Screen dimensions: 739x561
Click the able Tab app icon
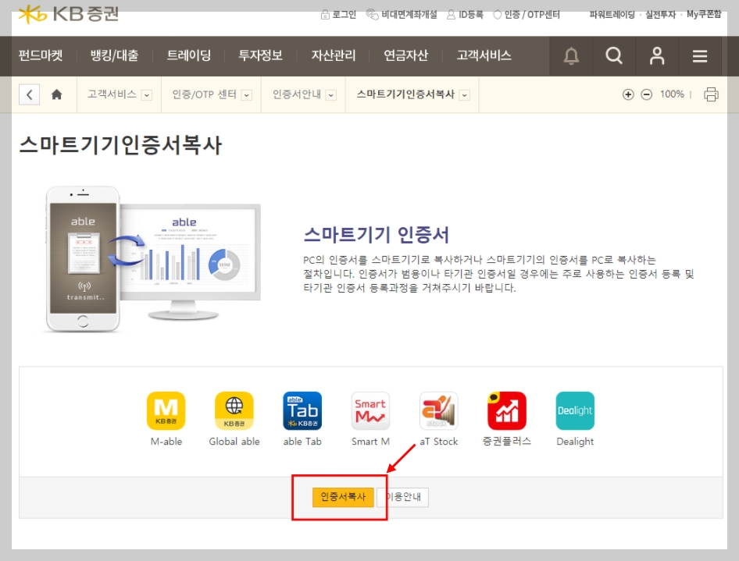[302, 410]
